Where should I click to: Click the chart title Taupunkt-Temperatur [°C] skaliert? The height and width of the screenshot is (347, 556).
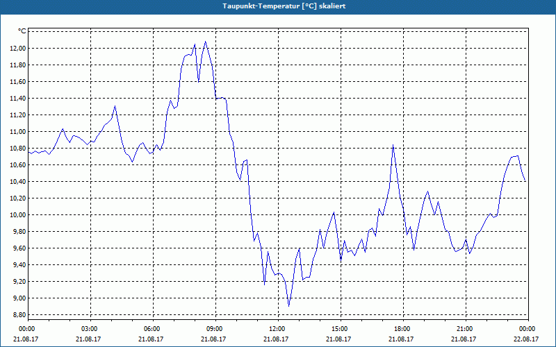point(284,6)
